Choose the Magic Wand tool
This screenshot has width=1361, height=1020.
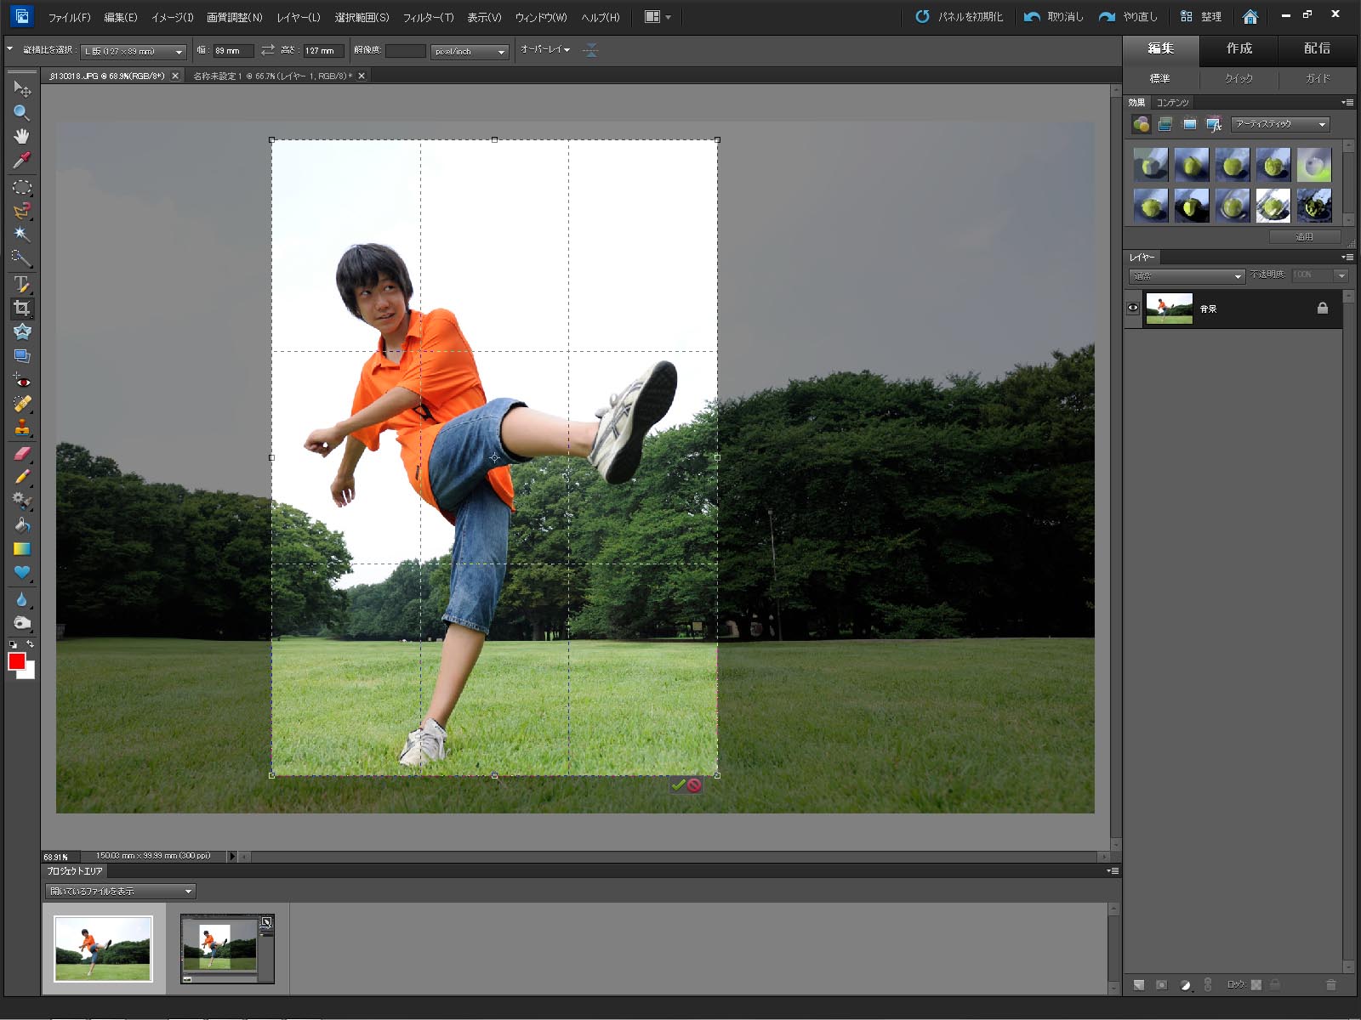click(21, 234)
